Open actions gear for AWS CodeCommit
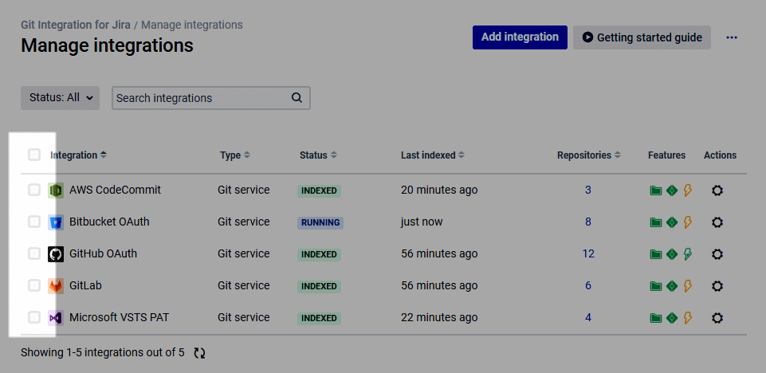Screen dimensions: 766x373 click(717, 190)
